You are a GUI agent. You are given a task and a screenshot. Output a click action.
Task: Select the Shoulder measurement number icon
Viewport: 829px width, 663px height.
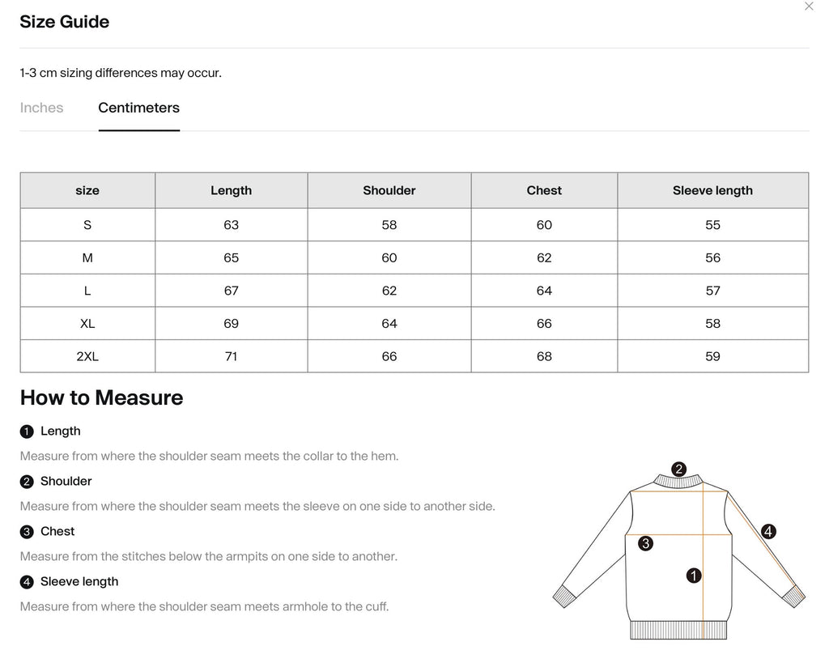26,481
